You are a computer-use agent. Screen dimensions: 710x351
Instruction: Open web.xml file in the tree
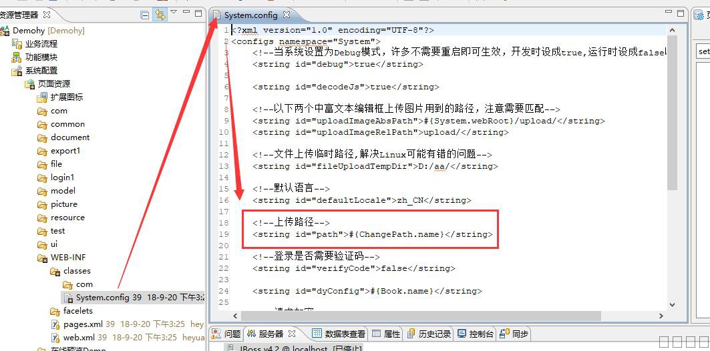point(79,338)
